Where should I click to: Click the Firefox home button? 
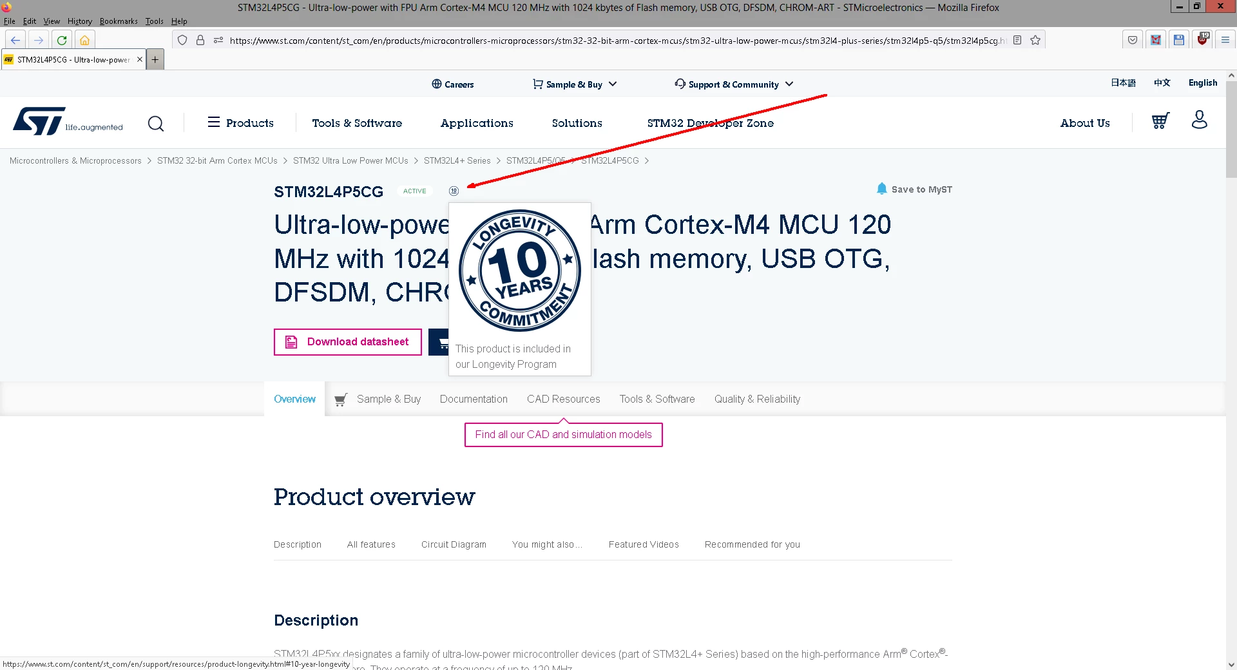[x=84, y=40]
